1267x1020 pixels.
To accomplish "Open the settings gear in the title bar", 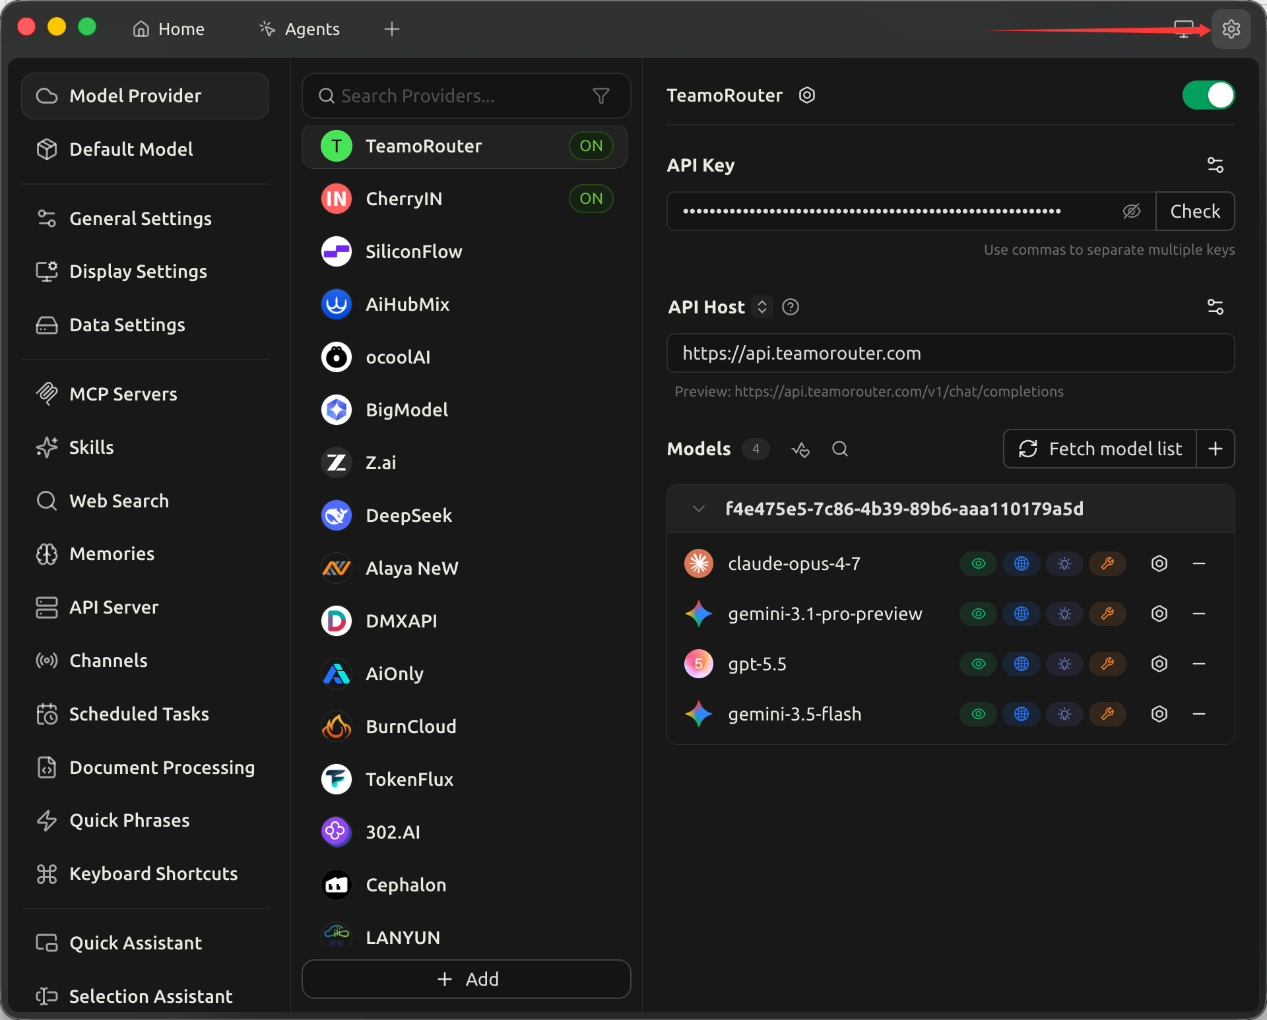I will pyautogui.click(x=1231, y=29).
